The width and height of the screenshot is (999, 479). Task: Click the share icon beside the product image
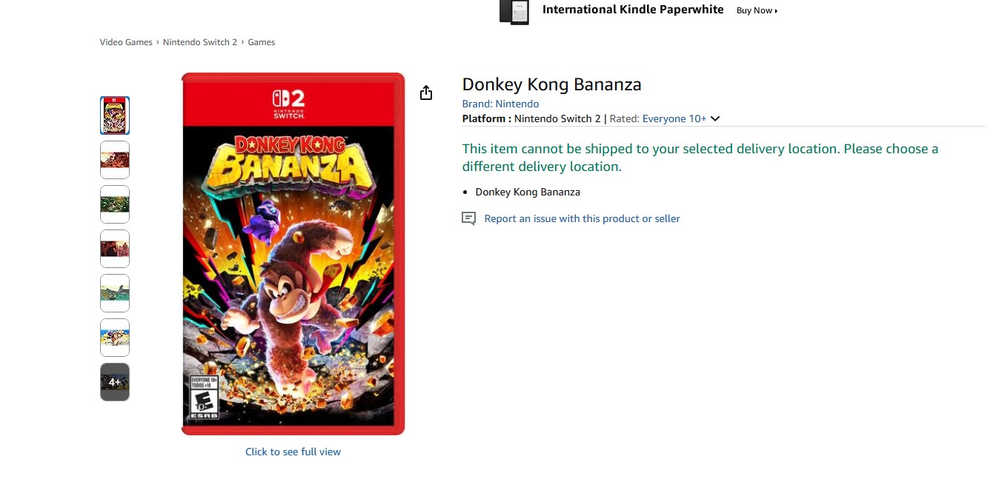(x=426, y=93)
